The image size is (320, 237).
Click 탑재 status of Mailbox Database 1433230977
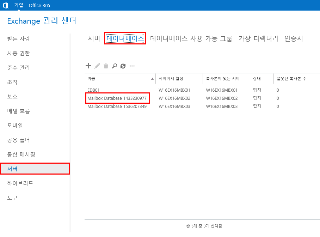point(257,98)
